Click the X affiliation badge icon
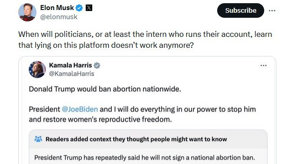292x164 pixels. click(x=89, y=8)
